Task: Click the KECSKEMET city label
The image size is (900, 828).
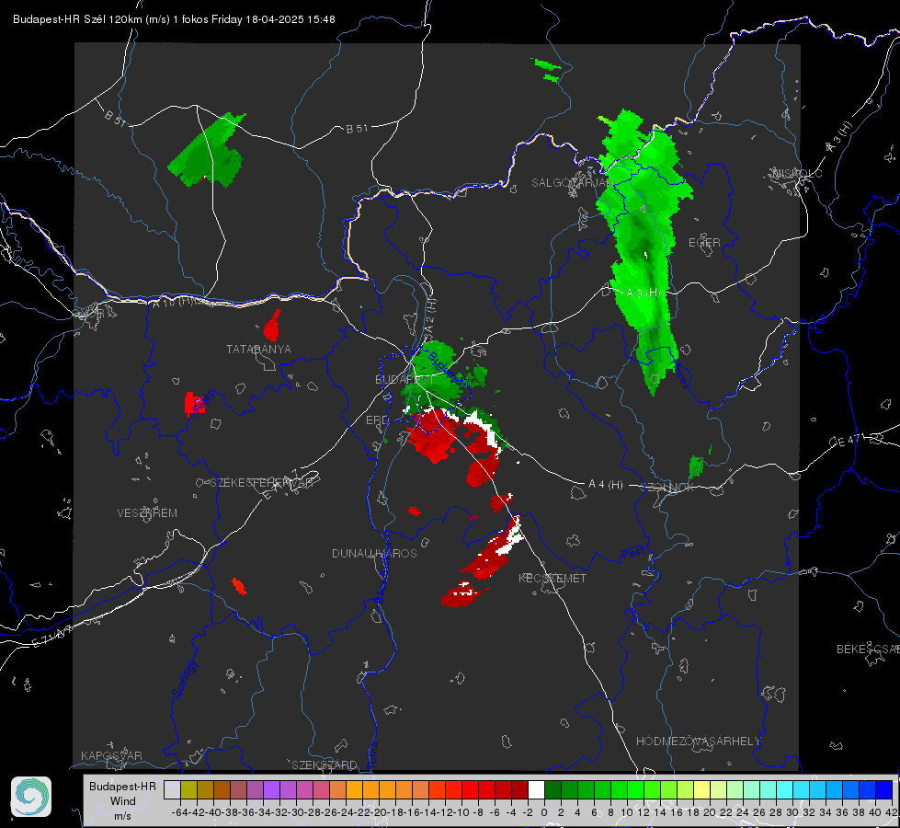Action: pos(553,578)
